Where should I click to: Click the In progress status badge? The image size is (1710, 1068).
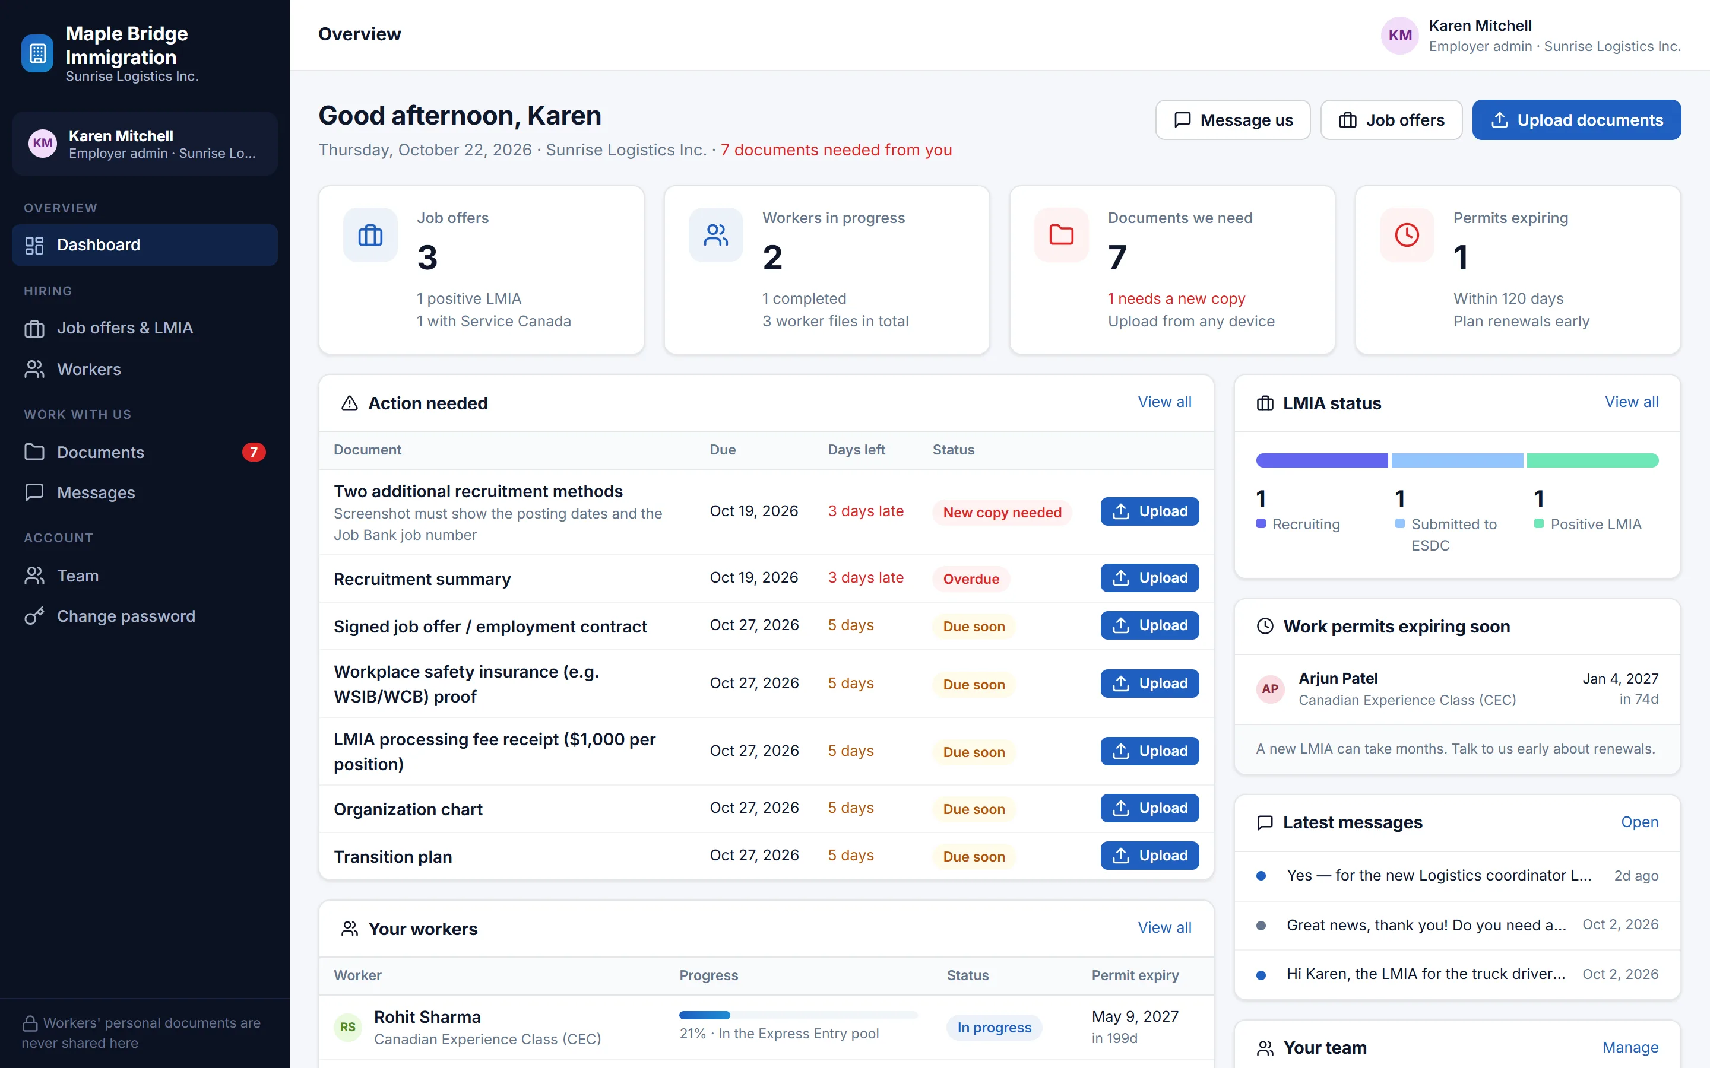point(994,1028)
